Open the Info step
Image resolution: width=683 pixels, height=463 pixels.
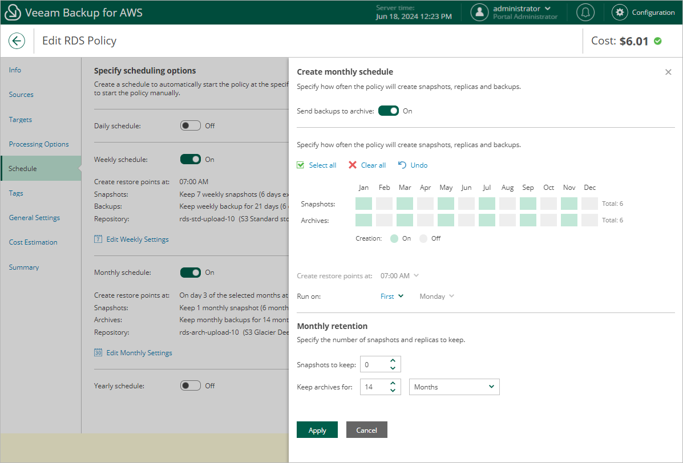pyautogui.click(x=15, y=70)
